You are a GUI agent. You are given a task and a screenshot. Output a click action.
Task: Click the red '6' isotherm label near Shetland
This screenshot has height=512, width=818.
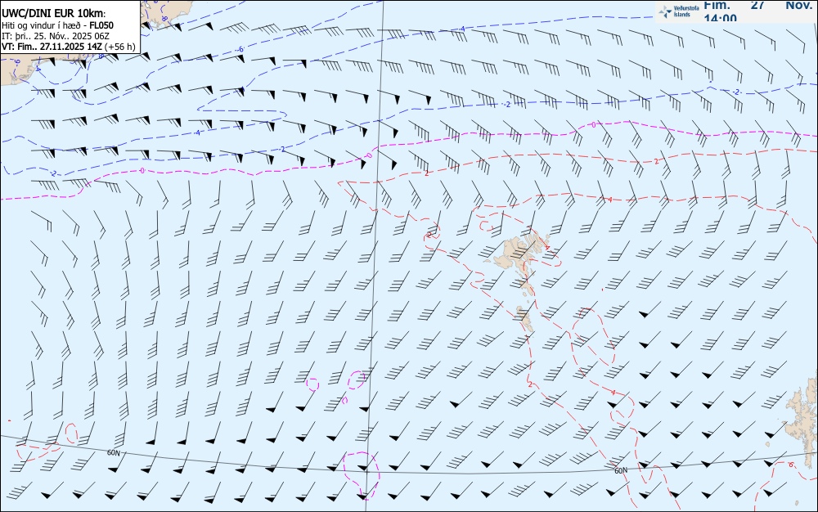point(791,465)
